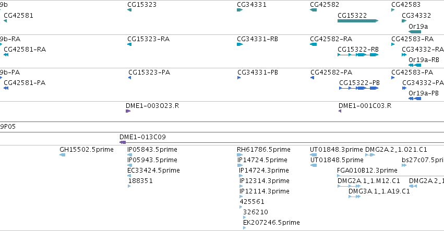Select gene CG34331 in the gene track

tap(251, 5)
